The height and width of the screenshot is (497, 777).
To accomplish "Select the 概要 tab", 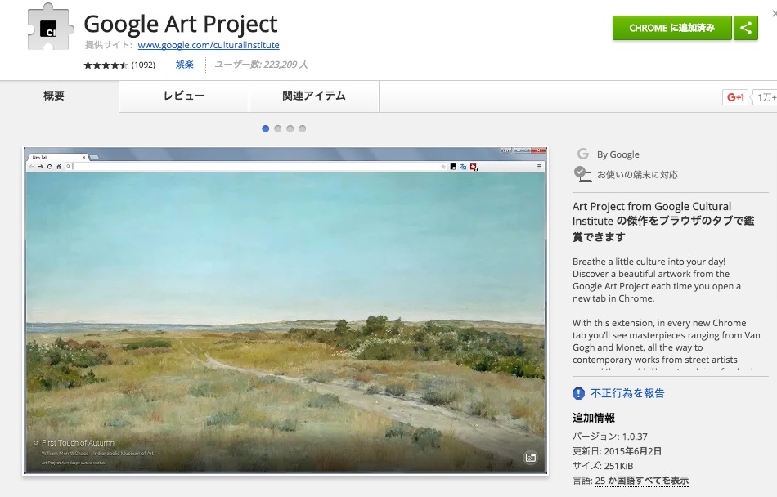I will [x=54, y=96].
